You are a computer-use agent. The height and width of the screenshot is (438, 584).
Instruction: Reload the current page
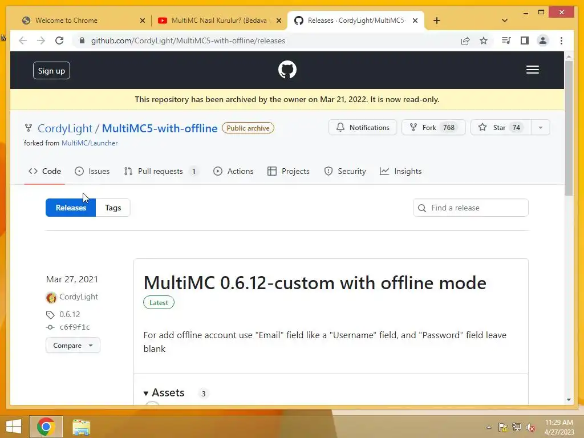point(59,40)
